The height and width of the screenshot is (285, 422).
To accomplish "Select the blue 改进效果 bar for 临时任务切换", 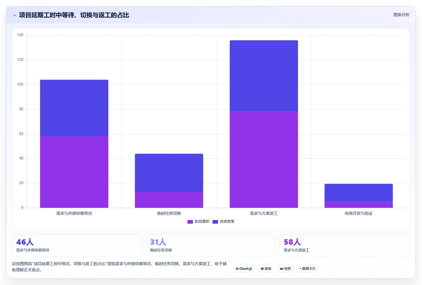I will click(x=169, y=173).
